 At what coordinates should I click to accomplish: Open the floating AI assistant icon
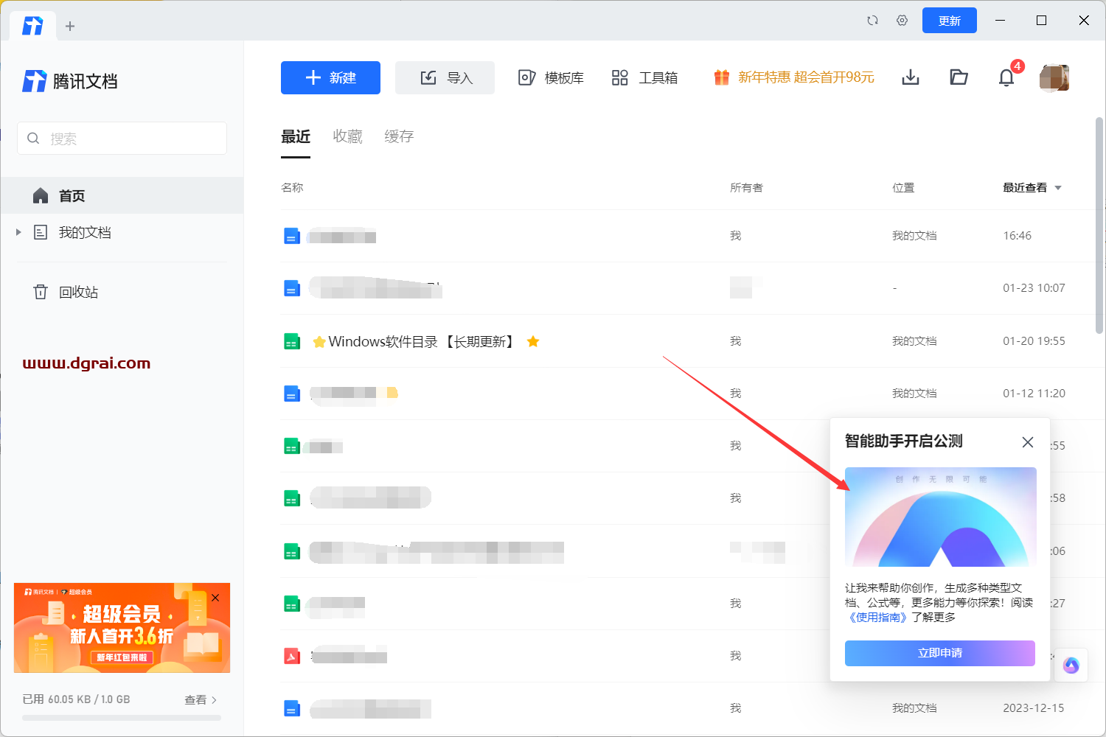[x=1071, y=666]
